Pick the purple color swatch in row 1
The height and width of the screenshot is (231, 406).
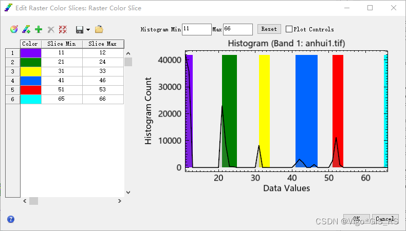(x=31, y=53)
